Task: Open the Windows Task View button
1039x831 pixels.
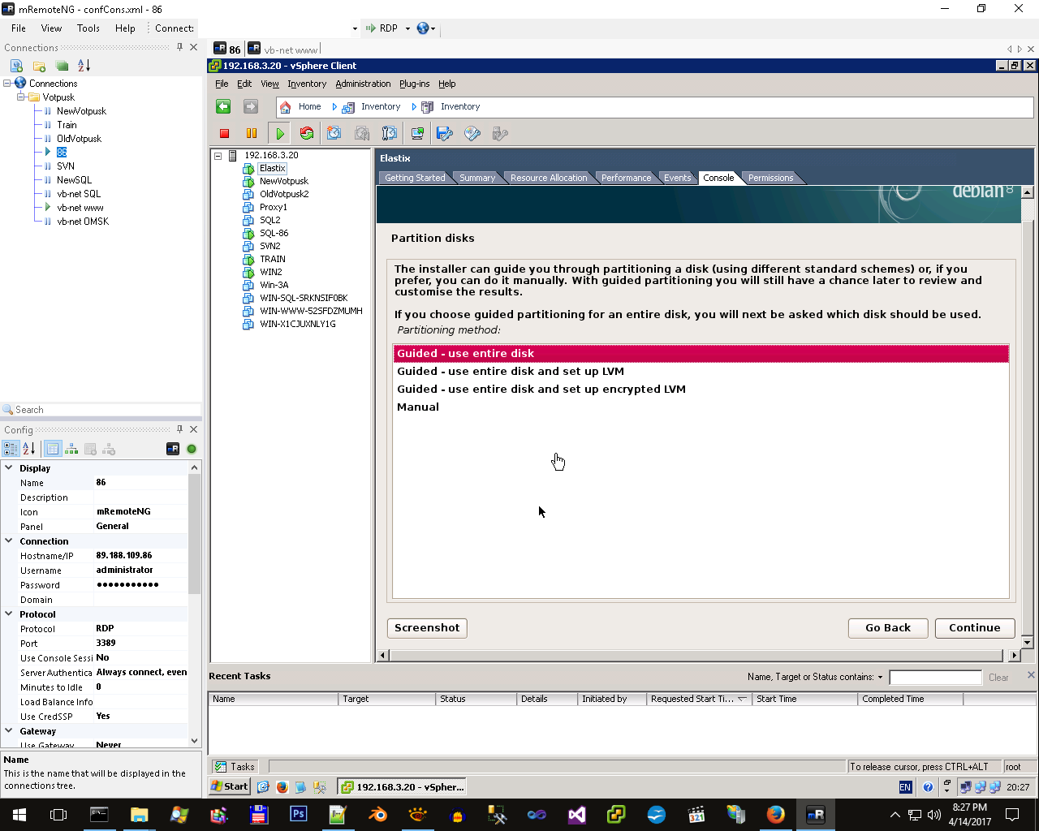Action: coord(58,815)
